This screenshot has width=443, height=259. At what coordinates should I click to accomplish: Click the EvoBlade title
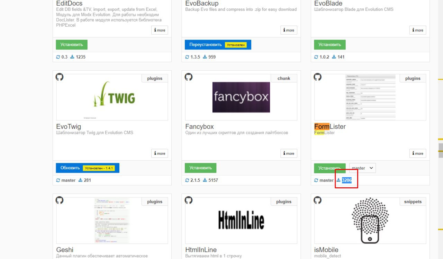pyautogui.click(x=328, y=3)
